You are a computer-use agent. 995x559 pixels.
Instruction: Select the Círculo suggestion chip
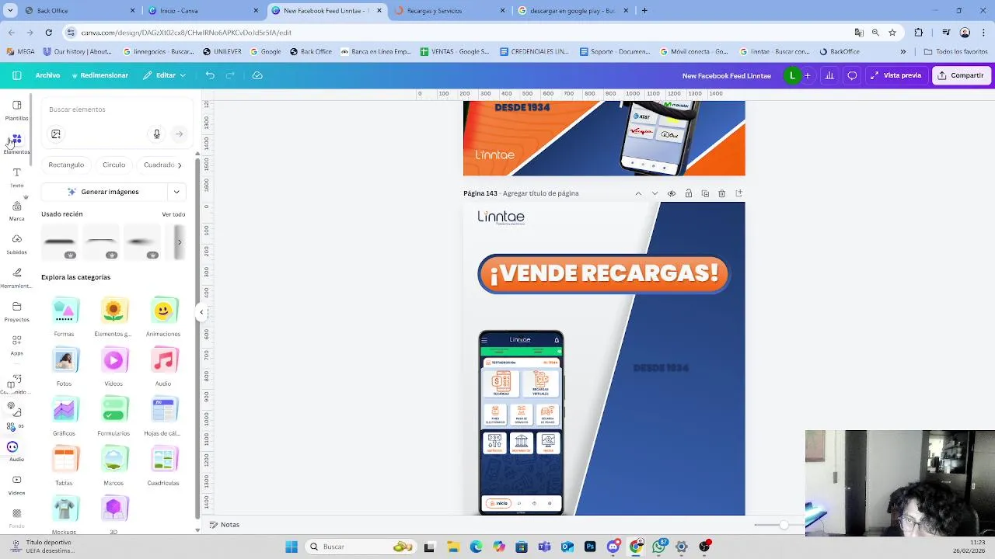[113, 165]
